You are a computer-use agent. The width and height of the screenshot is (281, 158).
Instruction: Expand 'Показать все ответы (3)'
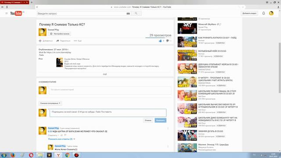pos(61,139)
